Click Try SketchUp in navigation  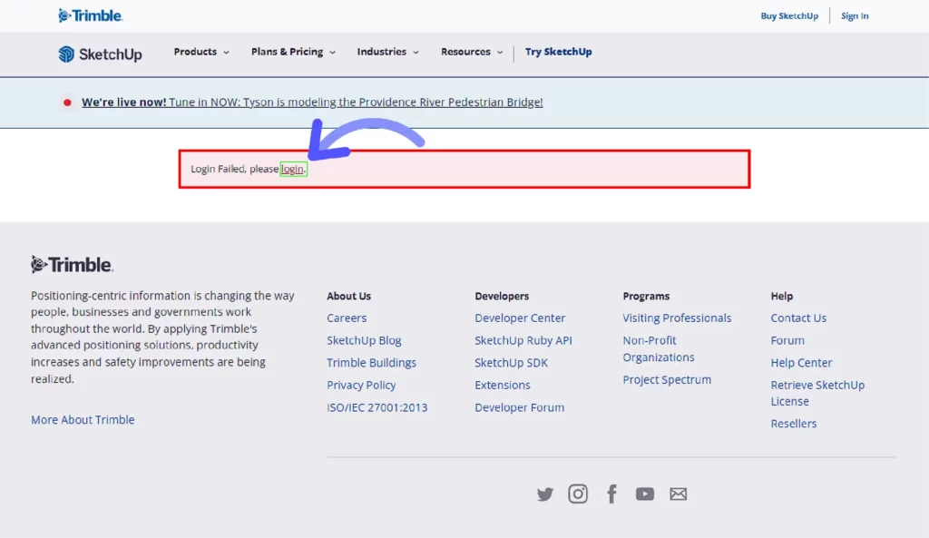tap(558, 52)
